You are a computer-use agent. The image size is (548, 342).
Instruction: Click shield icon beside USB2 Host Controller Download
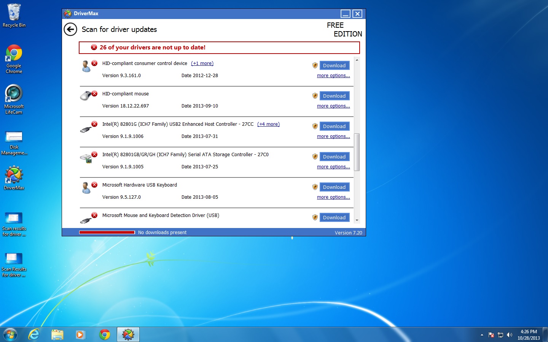[315, 126]
